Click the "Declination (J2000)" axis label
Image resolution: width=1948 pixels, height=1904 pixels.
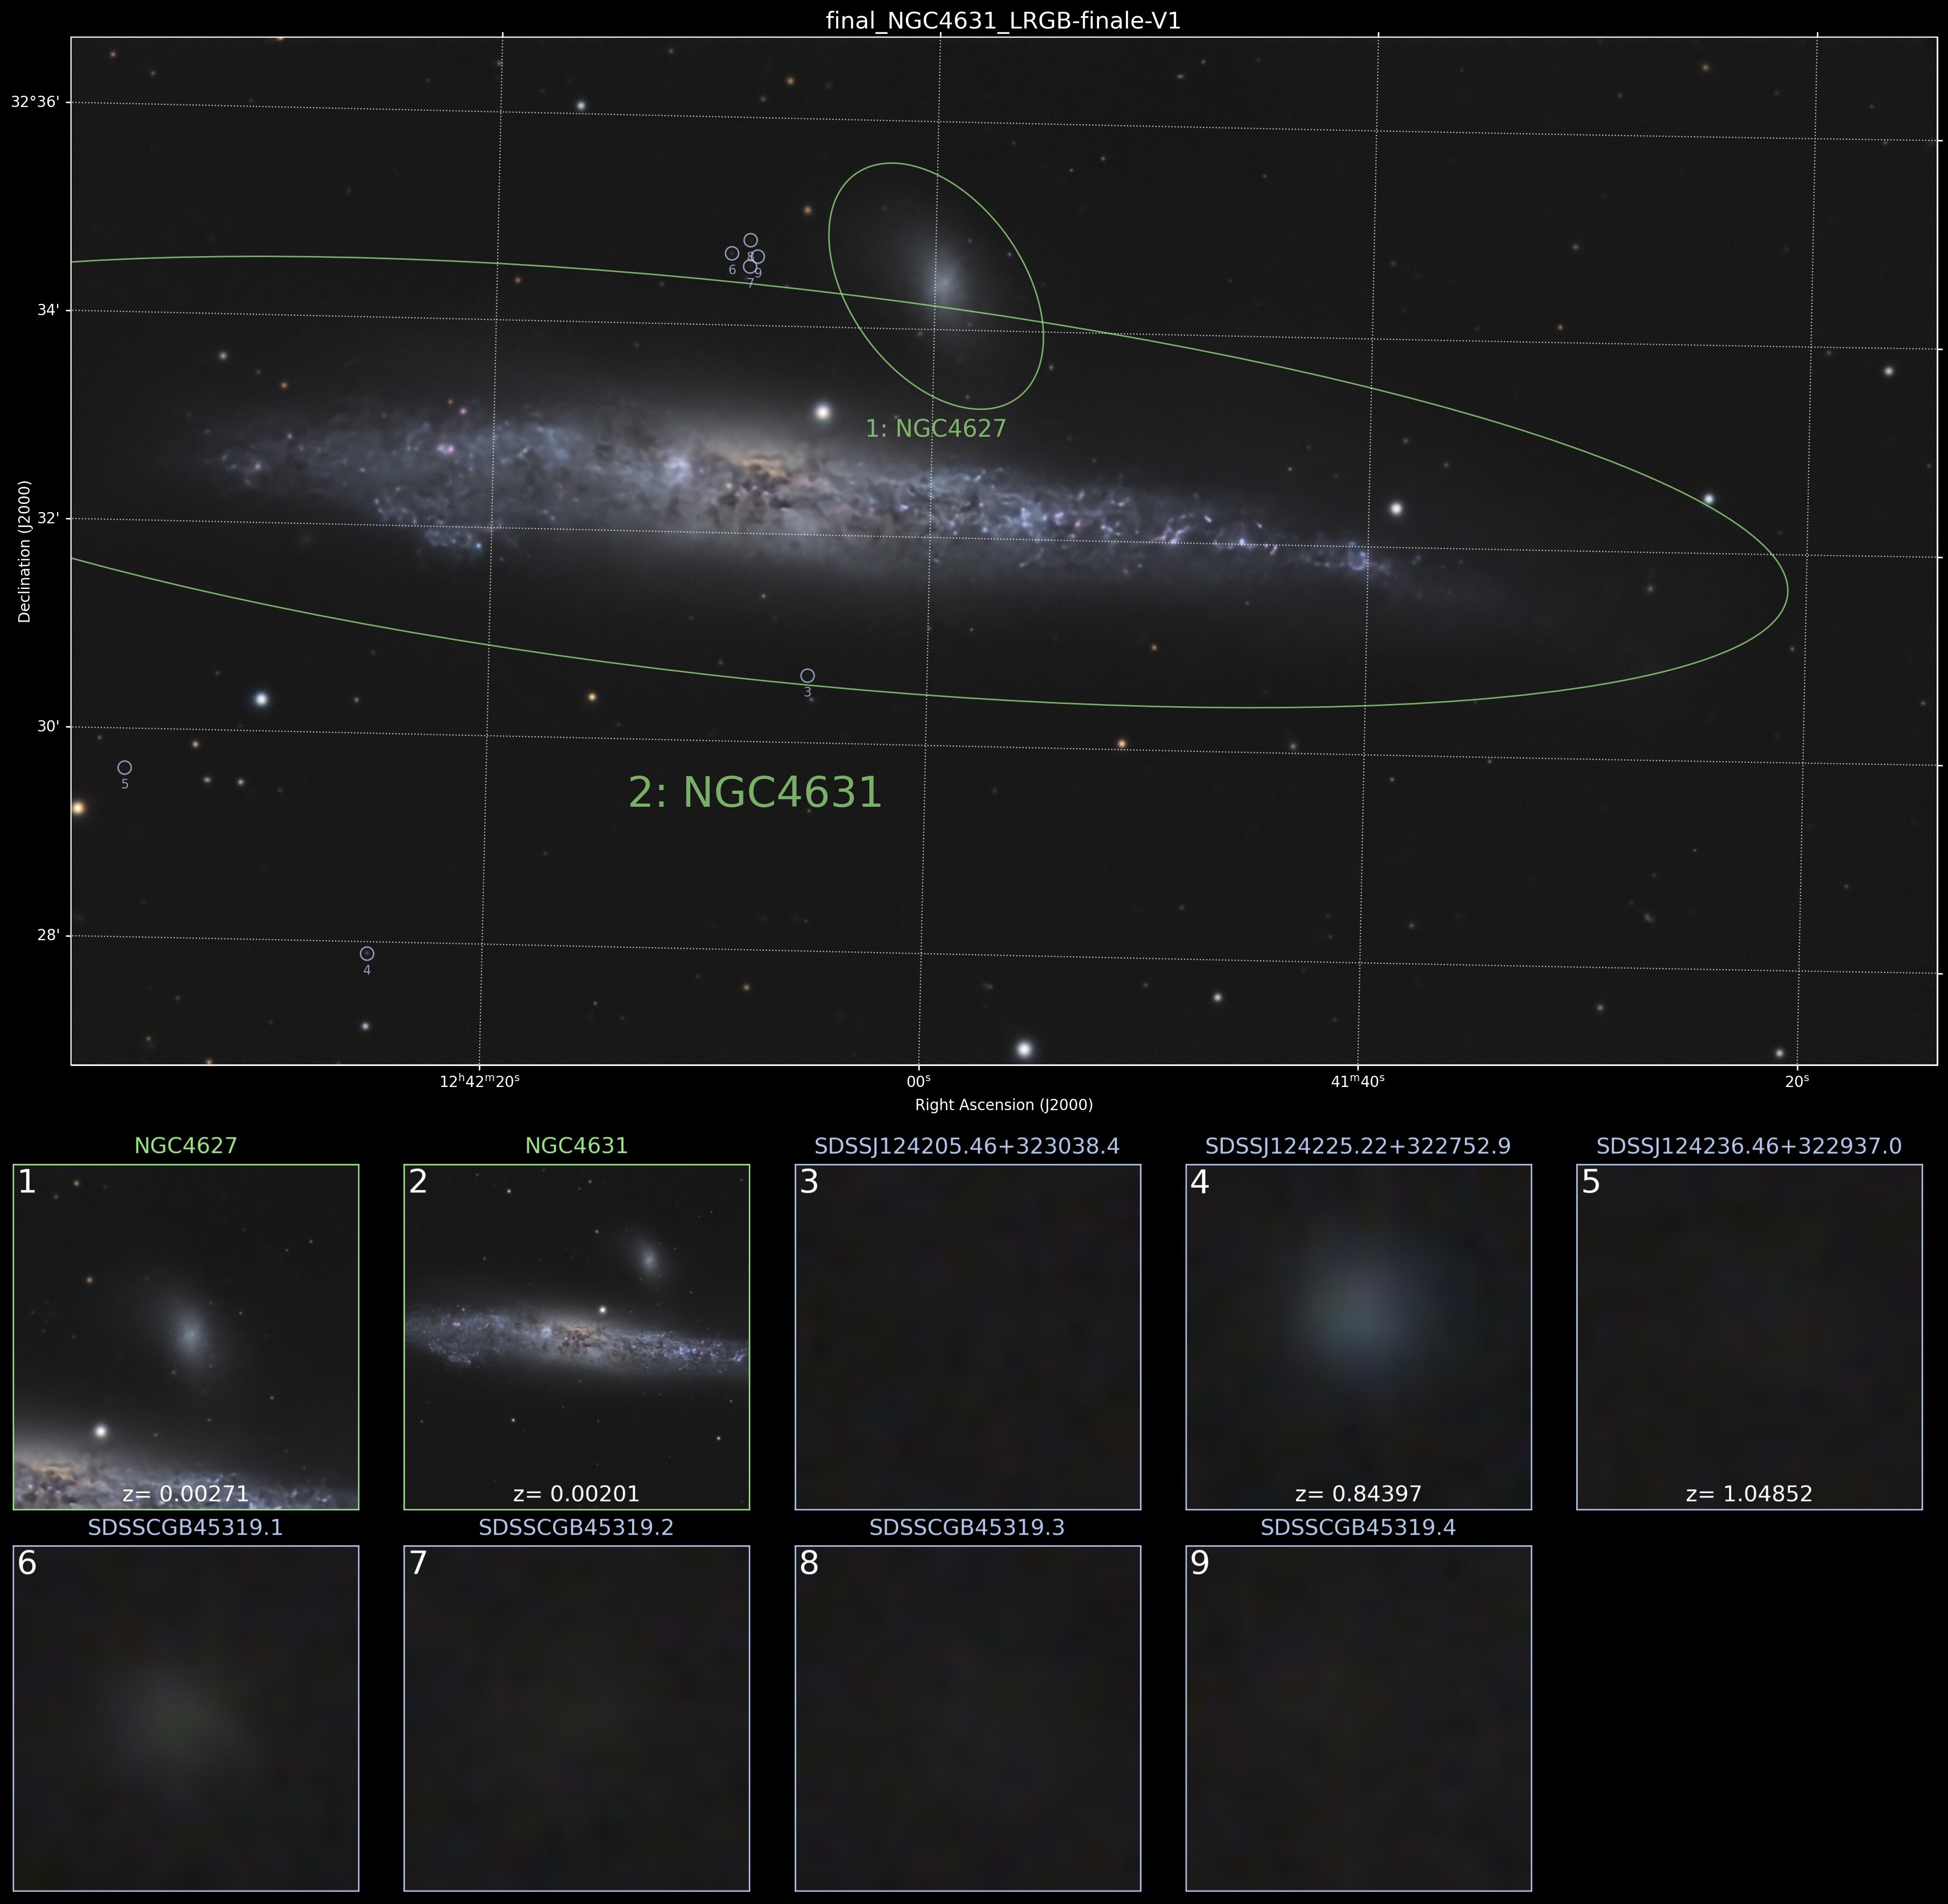pyautogui.click(x=25, y=551)
